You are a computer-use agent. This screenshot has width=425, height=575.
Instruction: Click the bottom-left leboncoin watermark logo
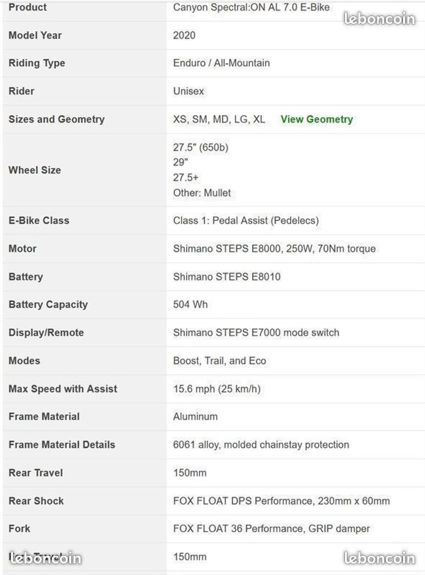pyautogui.click(x=45, y=558)
